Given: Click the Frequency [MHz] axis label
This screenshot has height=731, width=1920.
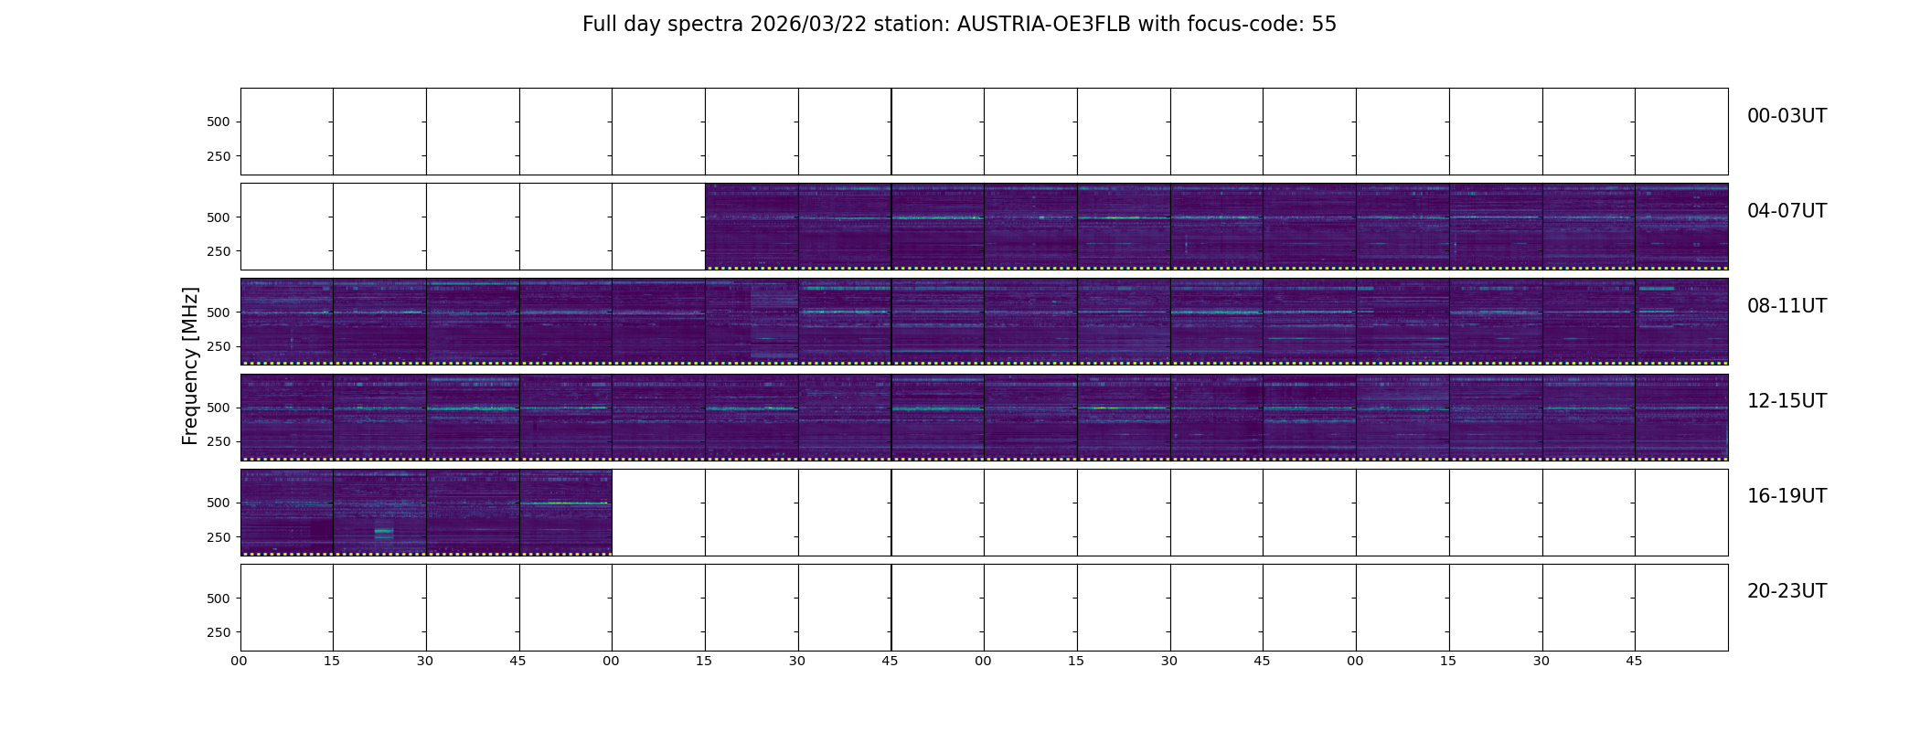Looking at the screenshot, I should [190, 365].
